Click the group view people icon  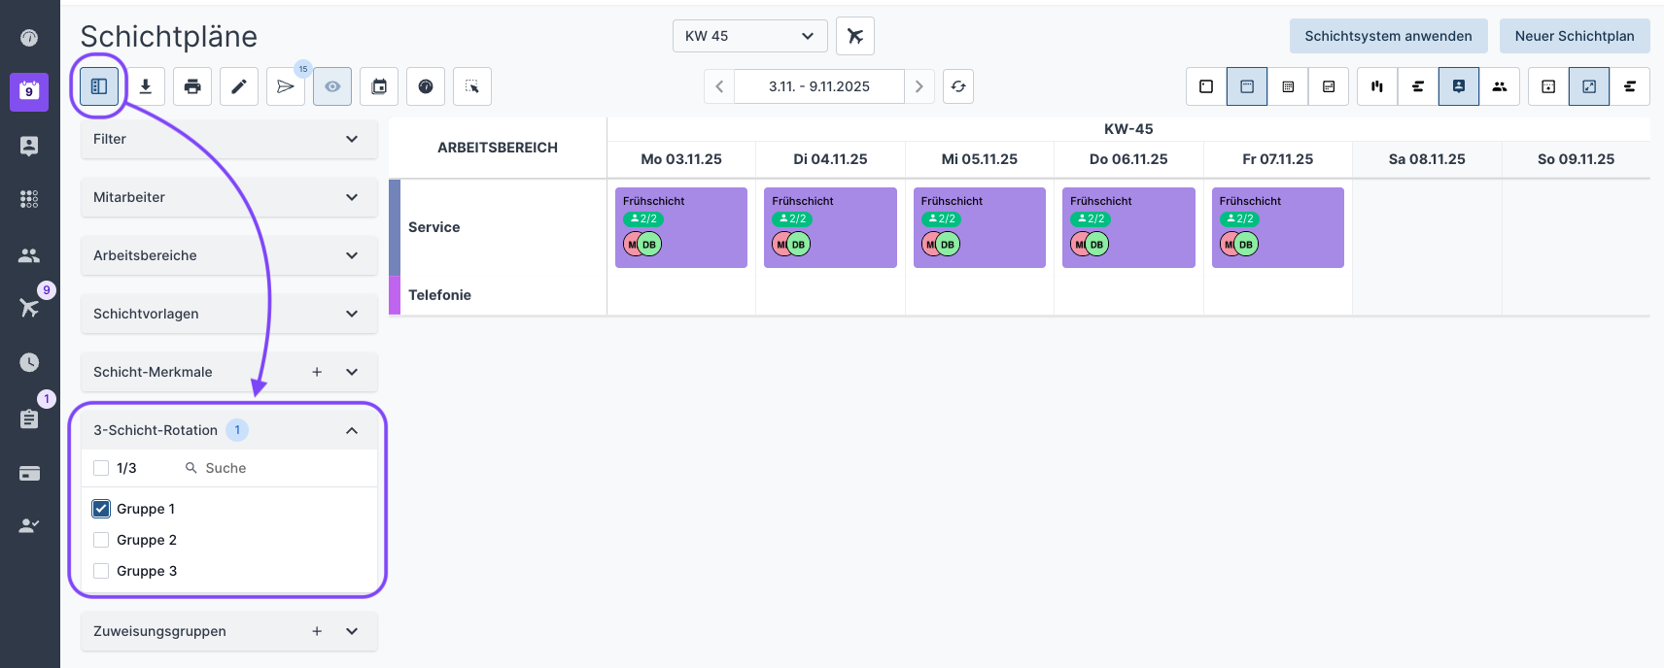(x=1500, y=86)
